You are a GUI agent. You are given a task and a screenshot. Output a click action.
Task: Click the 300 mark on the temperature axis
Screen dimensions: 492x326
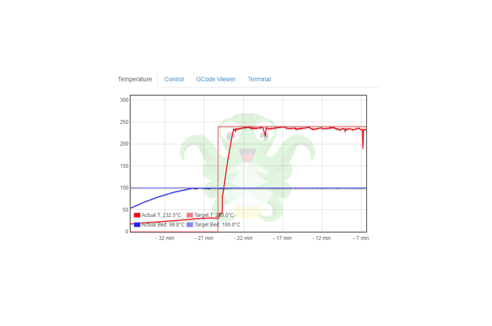[124, 100]
